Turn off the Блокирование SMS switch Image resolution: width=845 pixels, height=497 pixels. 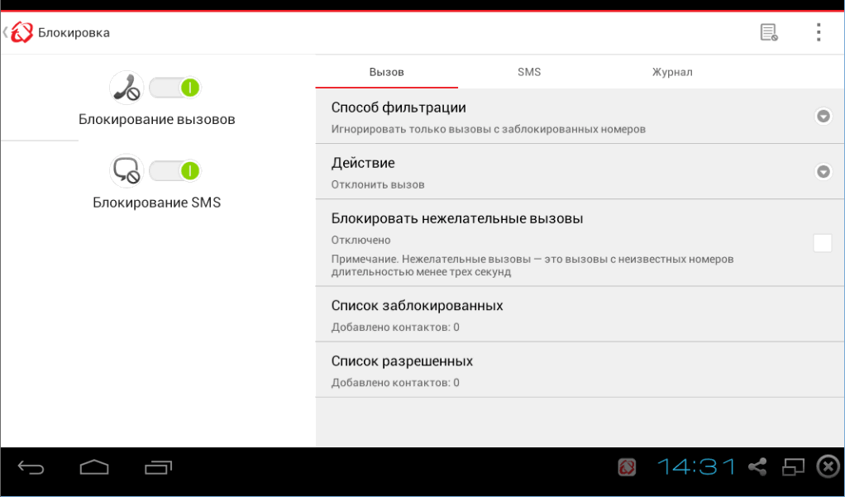[174, 170]
